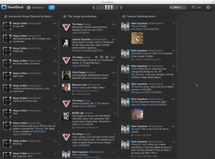Open bit.ly link in RCRD LBL tweet
Image resolution: width=215 pixels, height=159 pixels.
(86, 124)
